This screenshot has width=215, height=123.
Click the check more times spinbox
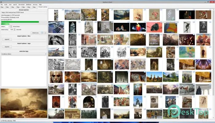[x=9, y=26]
